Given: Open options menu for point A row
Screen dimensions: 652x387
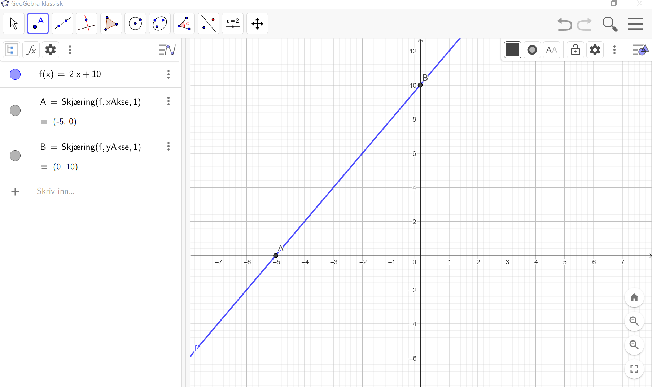Looking at the screenshot, I should [x=169, y=101].
